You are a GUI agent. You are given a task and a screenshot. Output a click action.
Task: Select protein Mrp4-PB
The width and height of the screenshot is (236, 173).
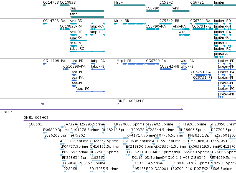coord(131,64)
